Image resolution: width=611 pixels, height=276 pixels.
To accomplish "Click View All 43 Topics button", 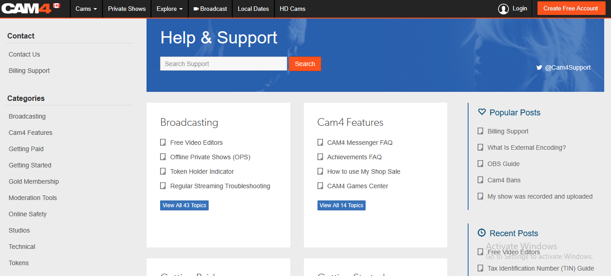I will point(184,205).
